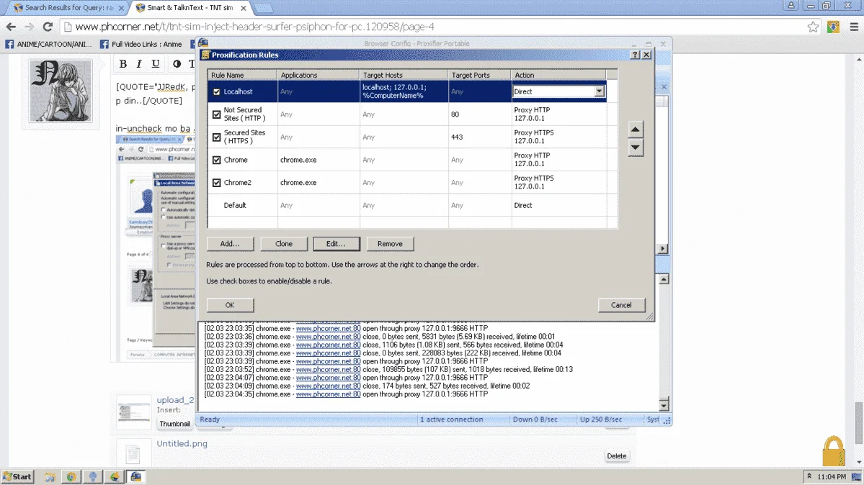Viewport: 864px width, 485px height.
Task: Select chrome.exe in Chrome2 row
Action: pyautogui.click(x=298, y=183)
